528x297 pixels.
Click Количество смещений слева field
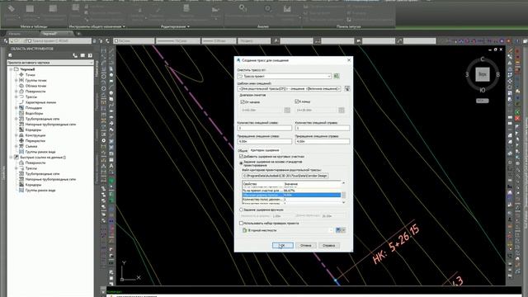click(x=265, y=128)
